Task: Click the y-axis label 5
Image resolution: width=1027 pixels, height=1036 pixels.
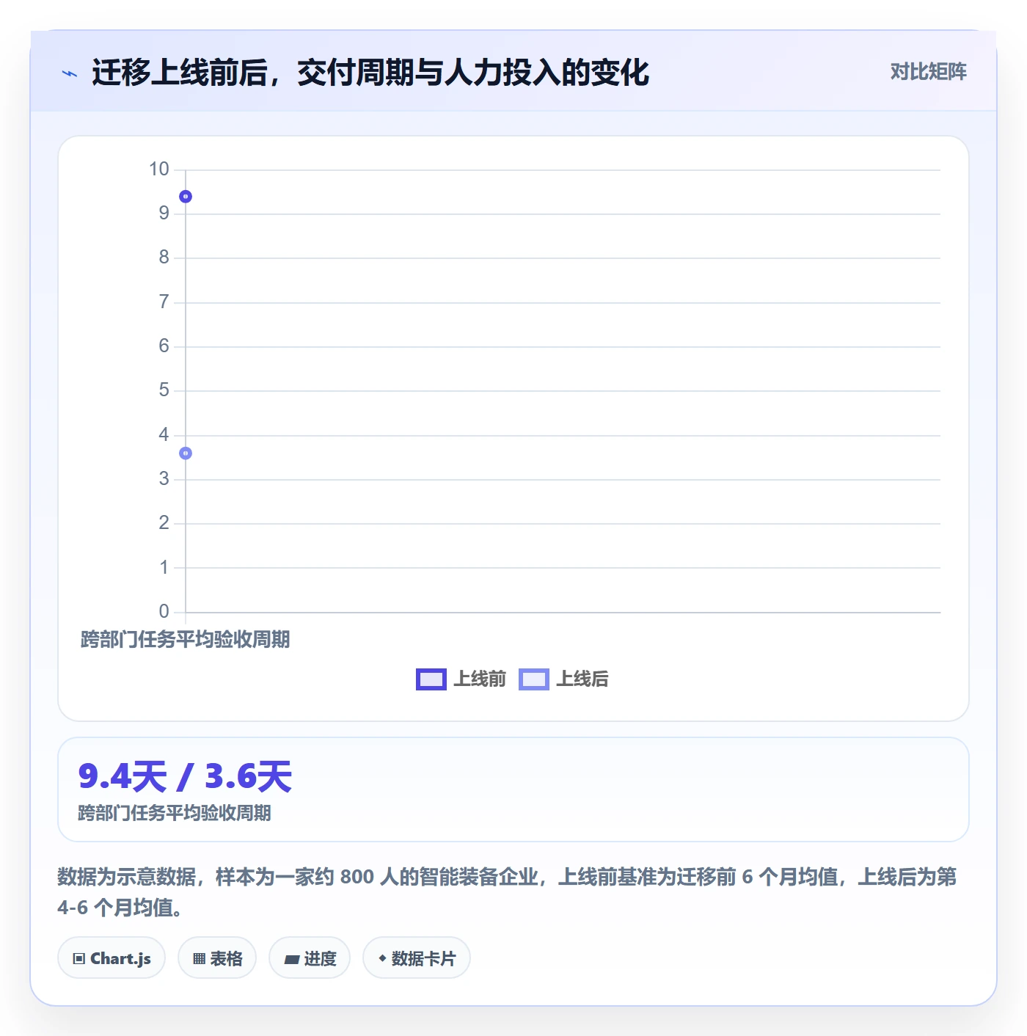Action: pos(164,390)
